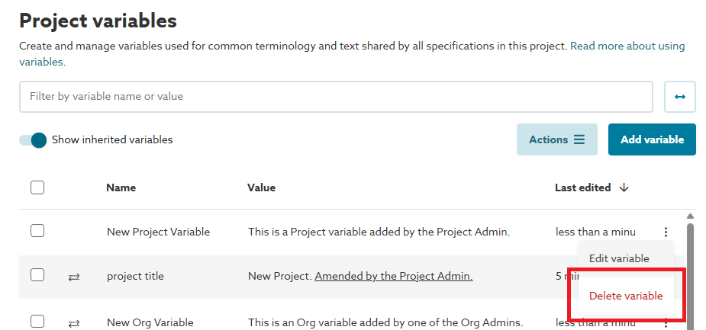Click the sort arrow next to Last edited
Image resolution: width=706 pixels, height=330 pixels.
(x=624, y=187)
